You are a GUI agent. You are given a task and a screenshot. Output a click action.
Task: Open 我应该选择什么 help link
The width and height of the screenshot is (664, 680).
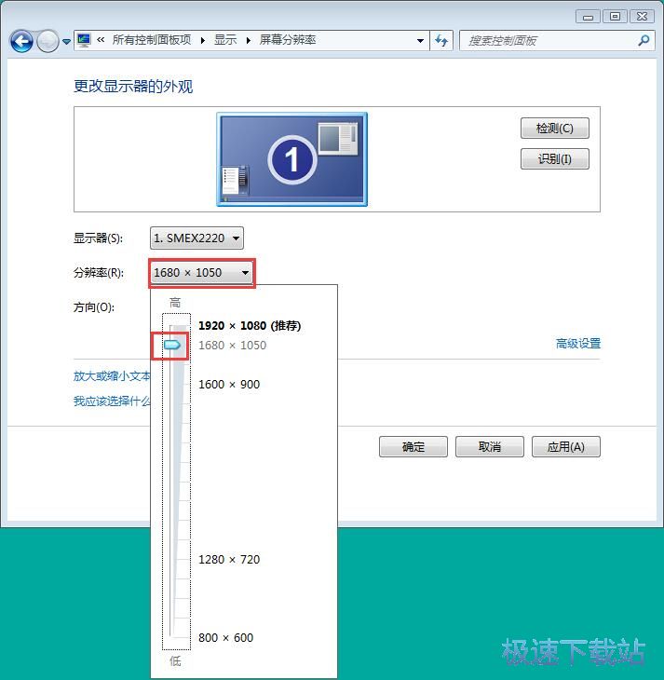coord(112,401)
